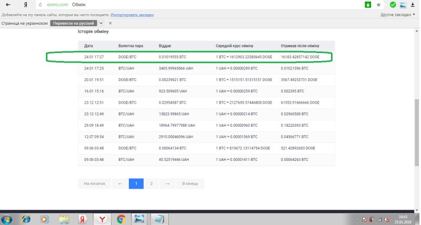Click the 'На початок' pagination button
The width and height of the screenshot is (421, 225).
pos(95,183)
